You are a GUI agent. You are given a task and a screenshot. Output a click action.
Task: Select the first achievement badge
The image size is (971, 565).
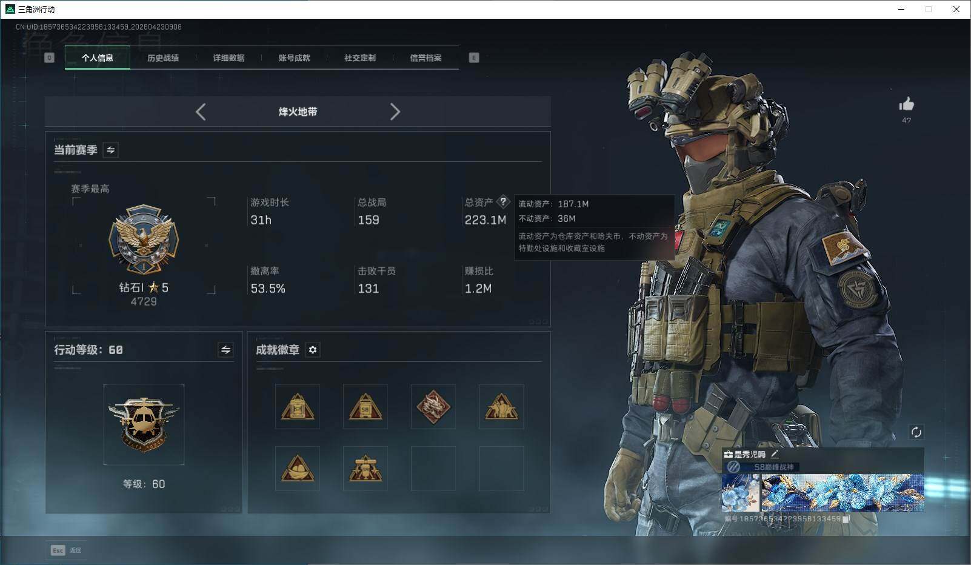click(x=297, y=407)
